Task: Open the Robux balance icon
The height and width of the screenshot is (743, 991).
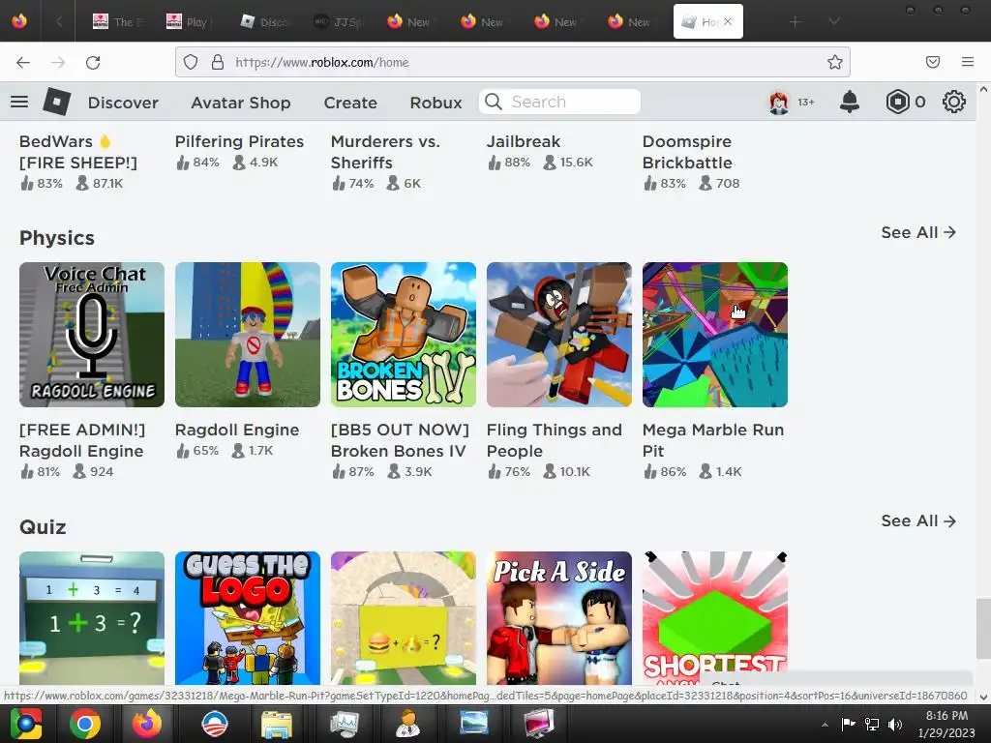Action: pos(897,102)
